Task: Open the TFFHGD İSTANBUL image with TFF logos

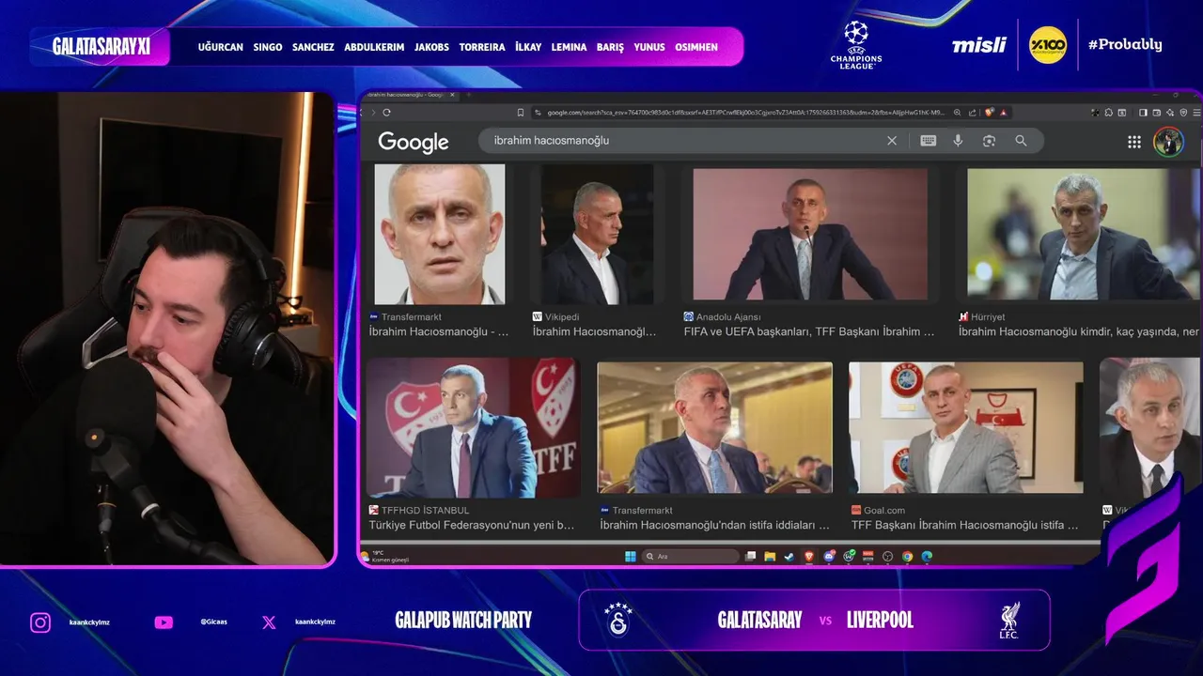Action: (x=473, y=427)
